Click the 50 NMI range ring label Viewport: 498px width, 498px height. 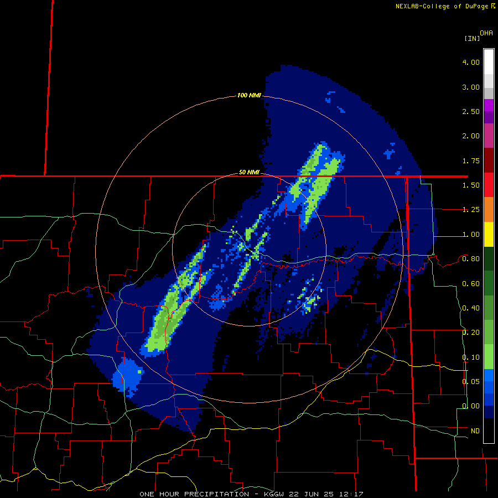click(249, 172)
